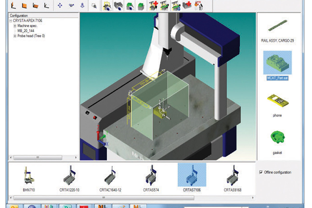
Task: Click the four-arrow pan view icon
Action: tap(60, 5)
